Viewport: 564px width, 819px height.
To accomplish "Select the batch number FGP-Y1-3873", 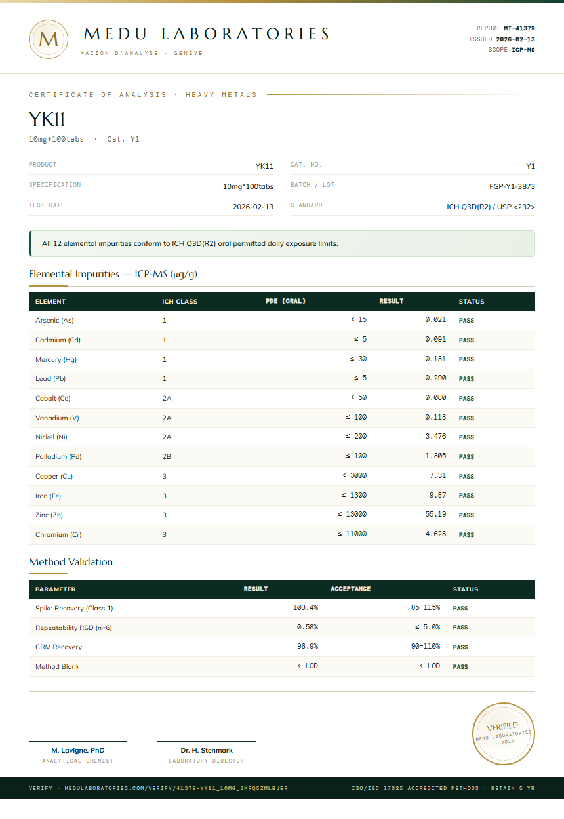I will [x=512, y=186].
